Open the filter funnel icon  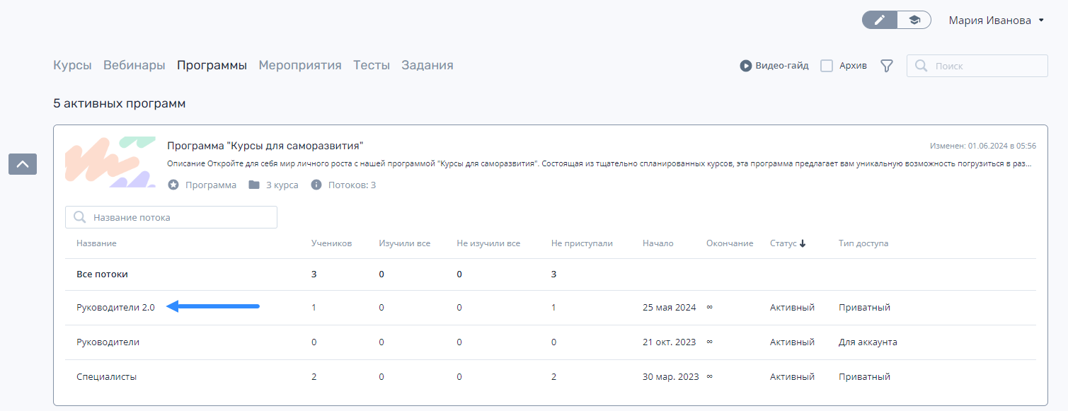(886, 66)
